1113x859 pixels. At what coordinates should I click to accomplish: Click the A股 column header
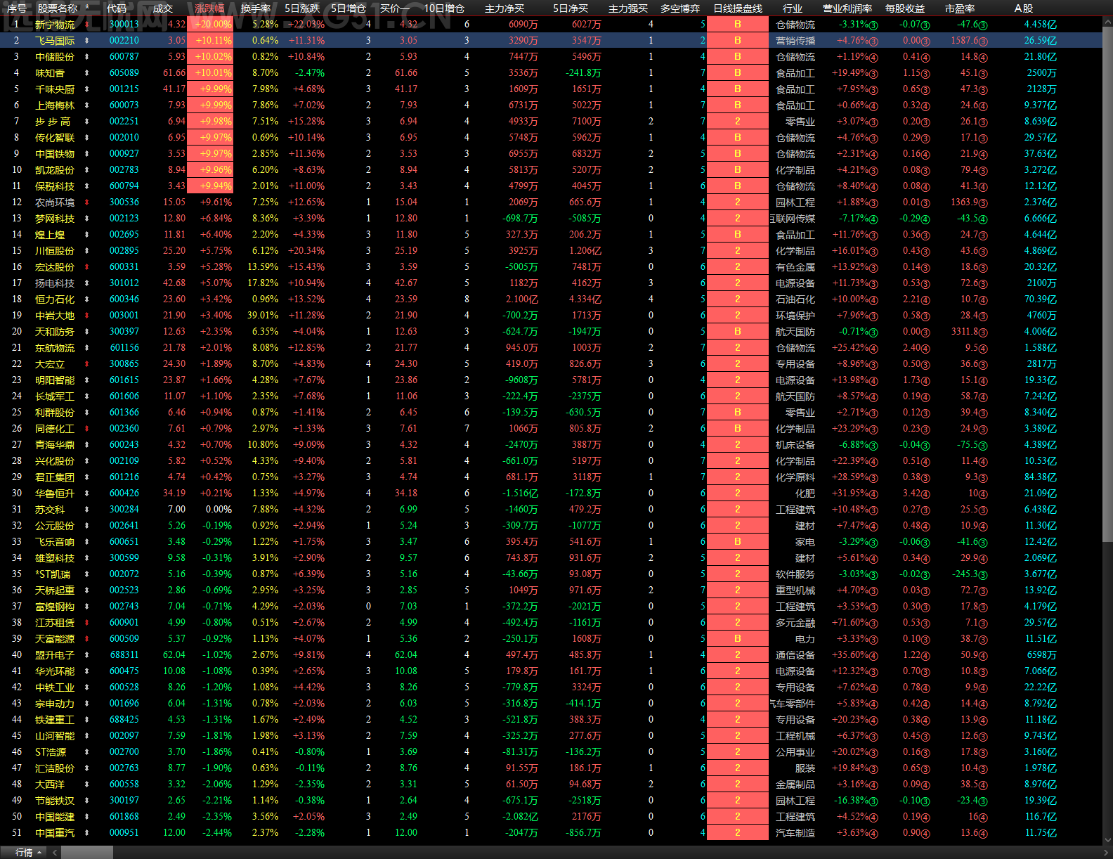1024,8
